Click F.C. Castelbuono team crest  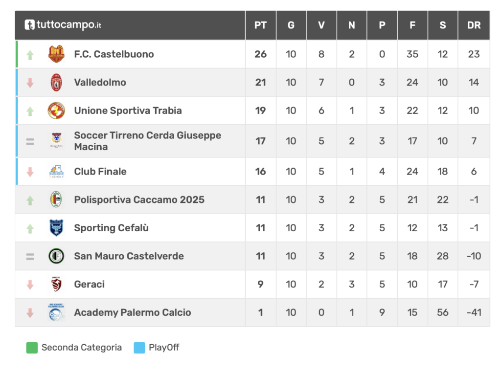[56, 54]
